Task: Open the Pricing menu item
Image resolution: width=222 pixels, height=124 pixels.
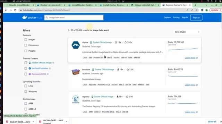Action: tap(176, 18)
